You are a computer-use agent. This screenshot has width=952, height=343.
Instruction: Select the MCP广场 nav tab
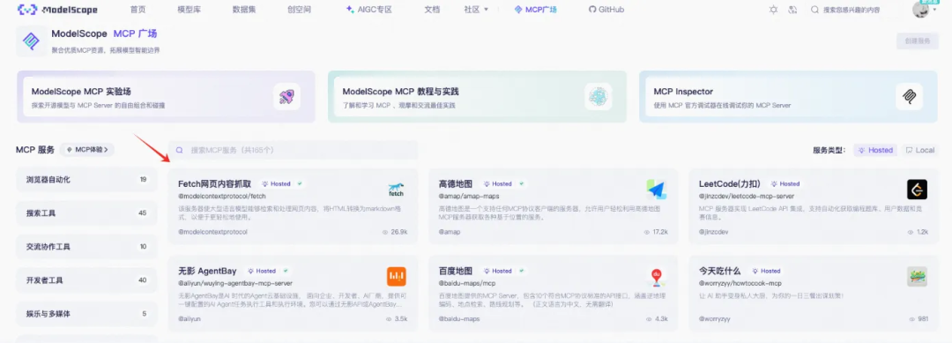coord(535,10)
